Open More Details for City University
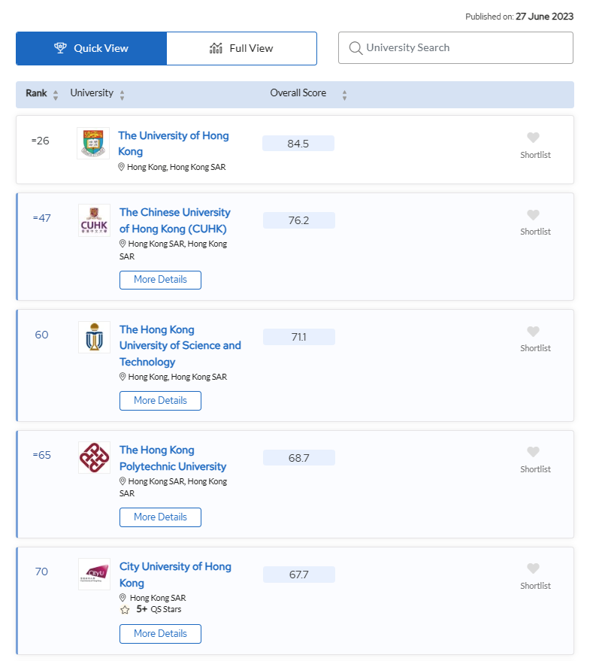590x661 pixels. pyautogui.click(x=160, y=634)
